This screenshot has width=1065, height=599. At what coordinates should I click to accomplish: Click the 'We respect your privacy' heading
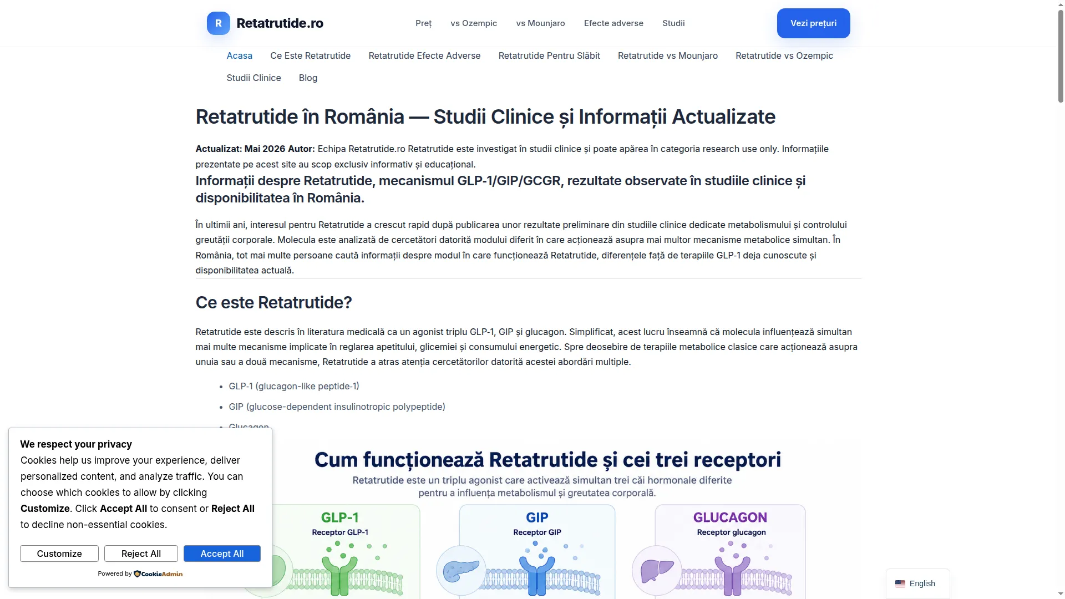[76, 444]
